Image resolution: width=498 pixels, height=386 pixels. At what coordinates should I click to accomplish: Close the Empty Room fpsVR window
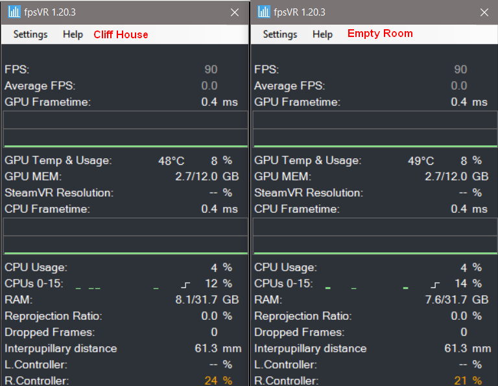click(x=484, y=12)
